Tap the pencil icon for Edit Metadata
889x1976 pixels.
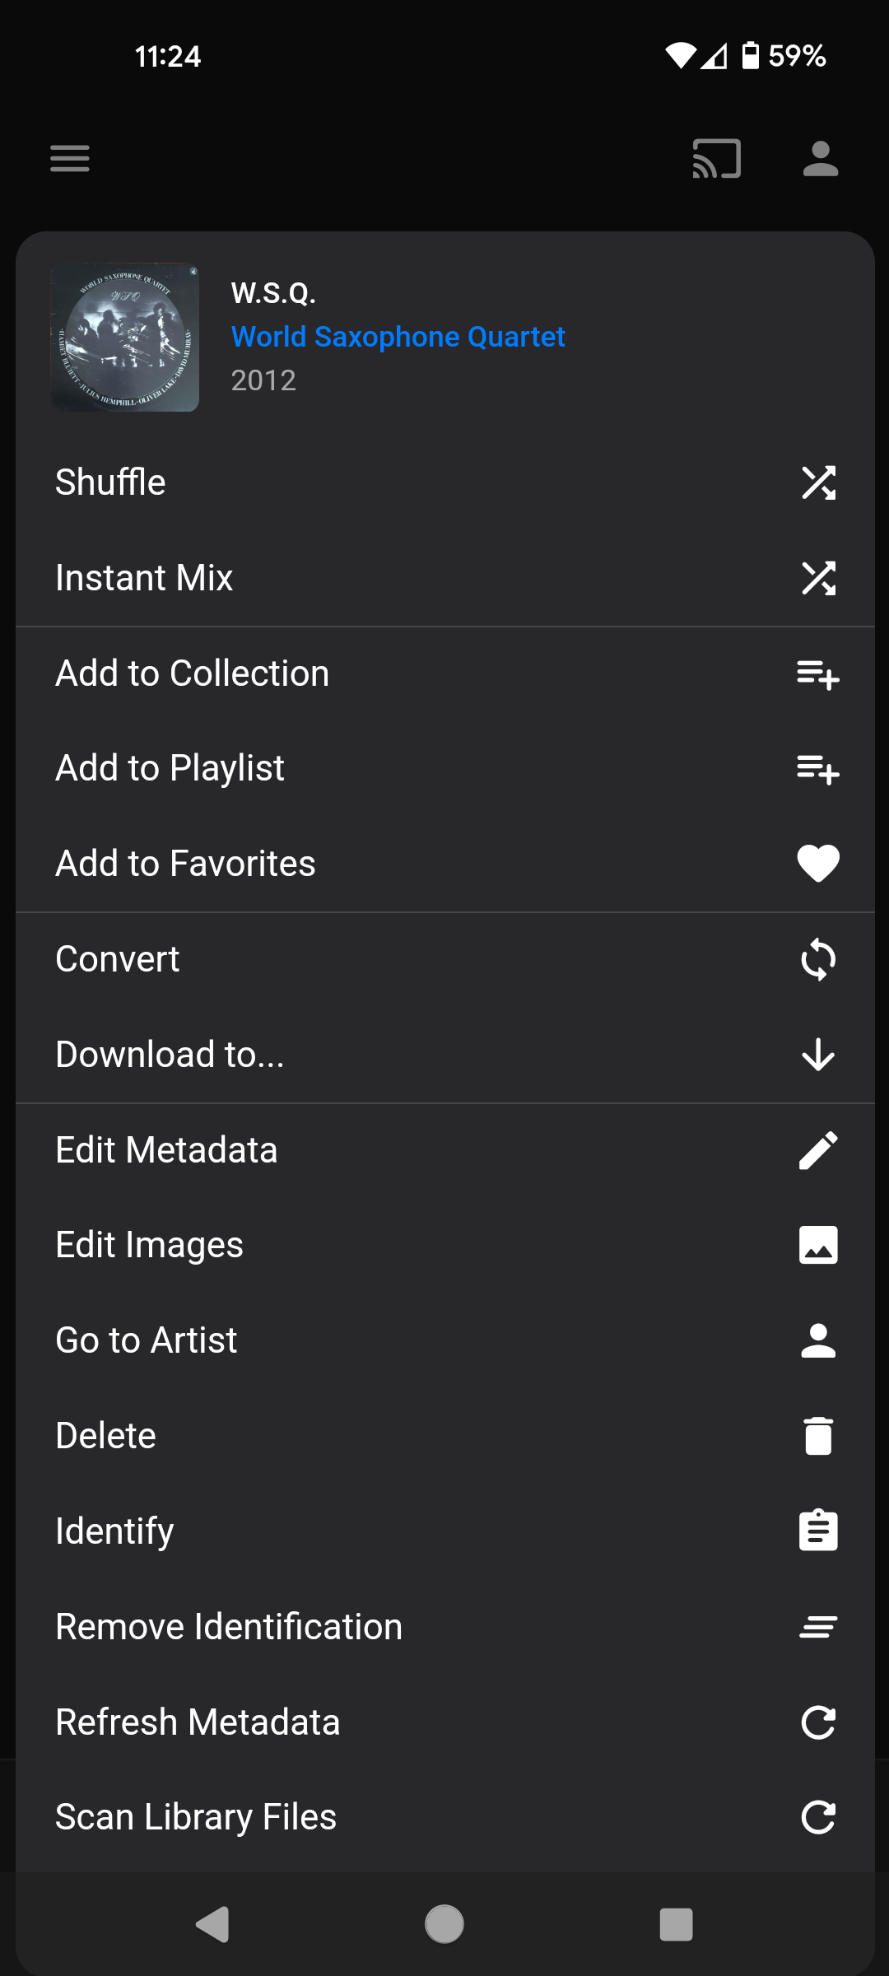click(818, 1150)
